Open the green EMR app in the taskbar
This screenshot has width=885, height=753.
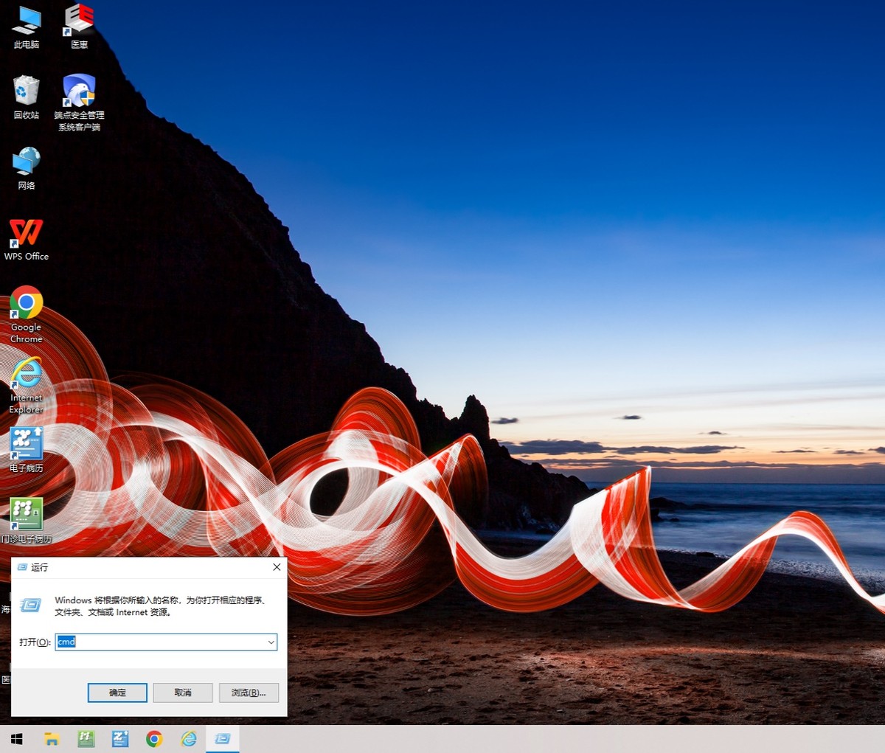(x=86, y=738)
